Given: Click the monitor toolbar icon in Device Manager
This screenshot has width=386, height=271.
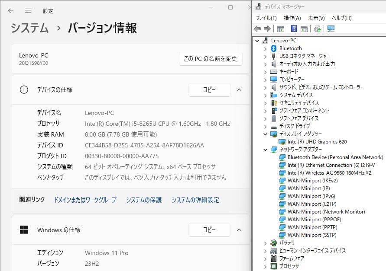Looking at the screenshot, I should pyautogui.click(x=331, y=29).
